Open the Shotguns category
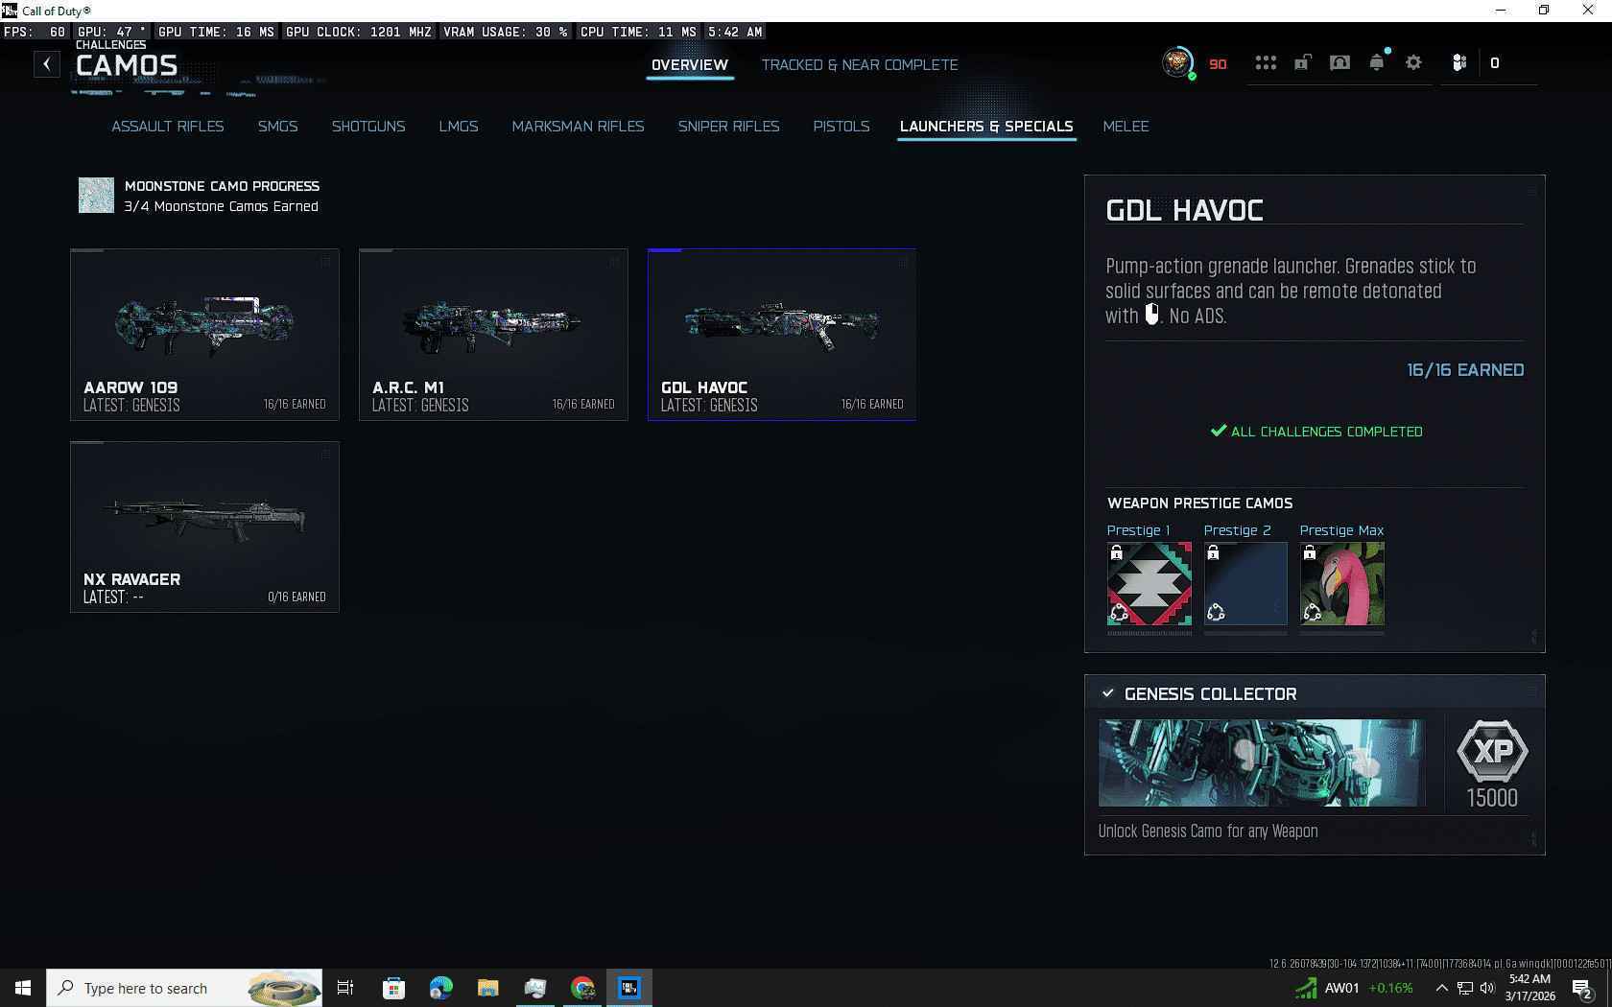 (x=368, y=127)
